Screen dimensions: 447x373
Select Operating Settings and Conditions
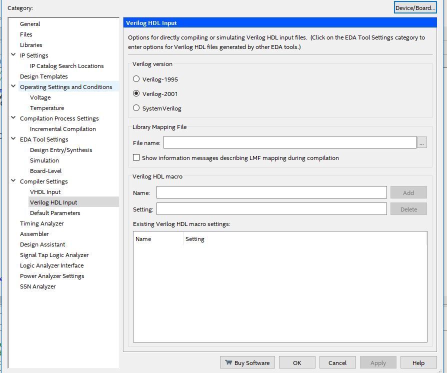tap(66, 87)
